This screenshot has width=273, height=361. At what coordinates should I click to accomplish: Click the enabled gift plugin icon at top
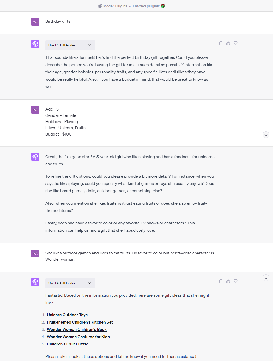[163, 6]
